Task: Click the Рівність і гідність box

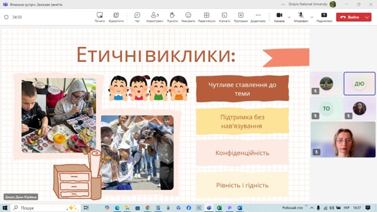Action: [242, 185]
